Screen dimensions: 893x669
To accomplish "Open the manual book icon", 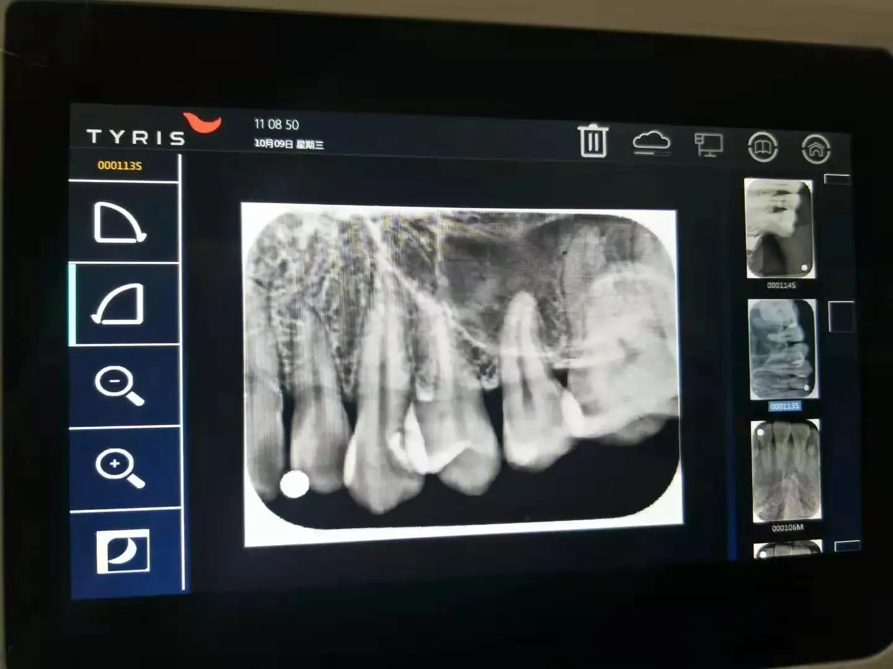I will pos(763,147).
